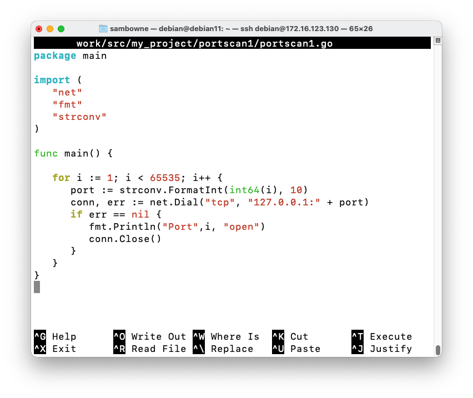Click the 'int64' type conversion
Viewport: 473px width, 398px height.
click(x=244, y=190)
